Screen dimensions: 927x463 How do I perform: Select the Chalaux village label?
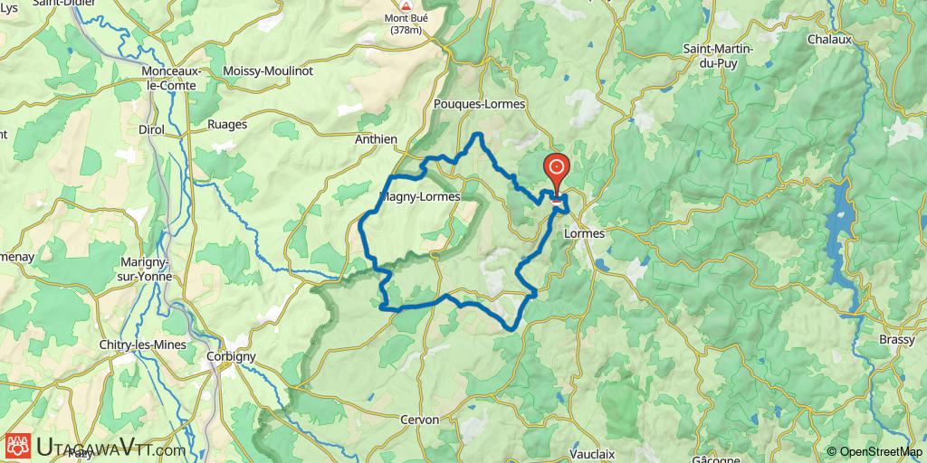830,40
